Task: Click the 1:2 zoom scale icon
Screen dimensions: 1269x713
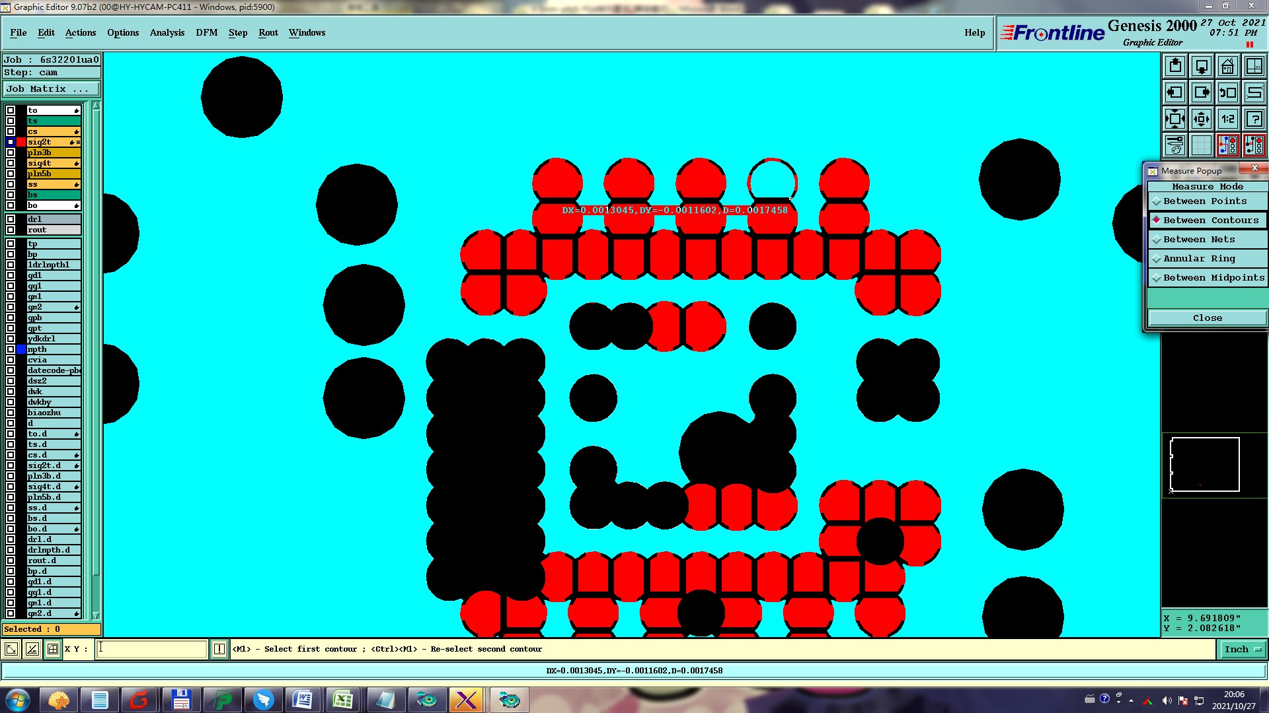Action: tap(1227, 119)
